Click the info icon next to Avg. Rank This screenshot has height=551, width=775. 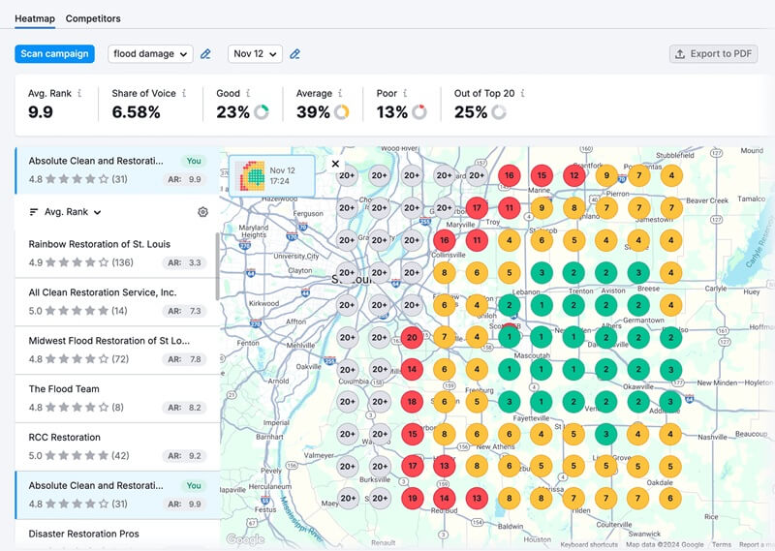click(79, 94)
